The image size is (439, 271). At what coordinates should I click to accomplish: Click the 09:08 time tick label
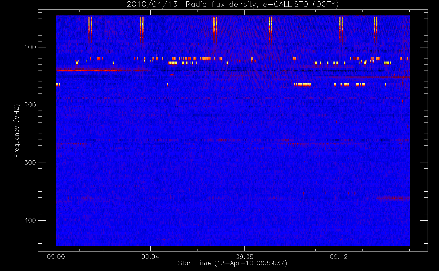(x=244, y=257)
